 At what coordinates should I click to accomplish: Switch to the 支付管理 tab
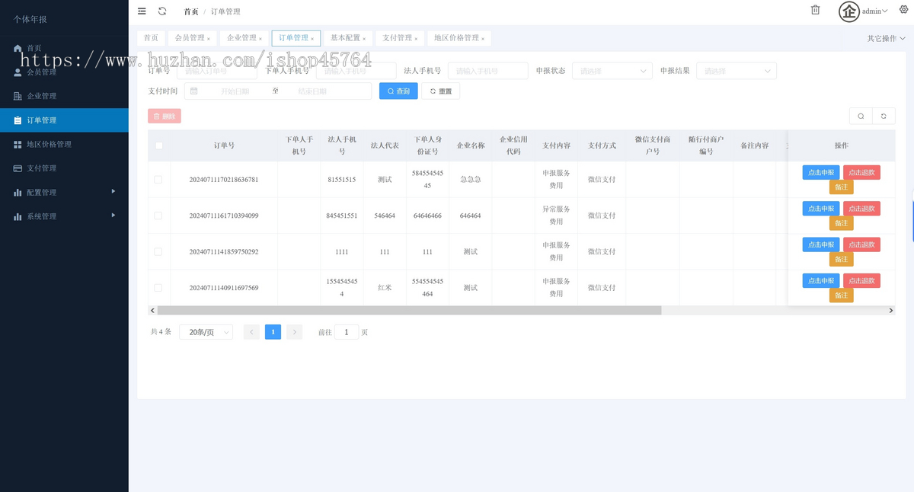tap(397, 38)
